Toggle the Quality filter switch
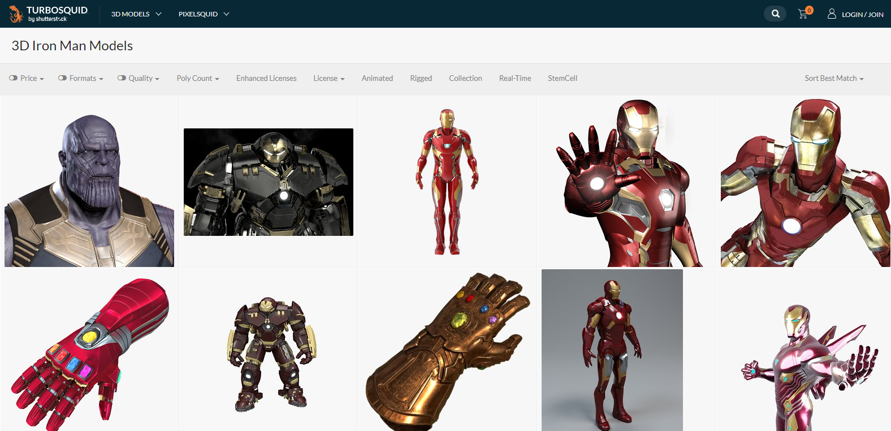The image size is (891, 431). [x=122, y=78]
